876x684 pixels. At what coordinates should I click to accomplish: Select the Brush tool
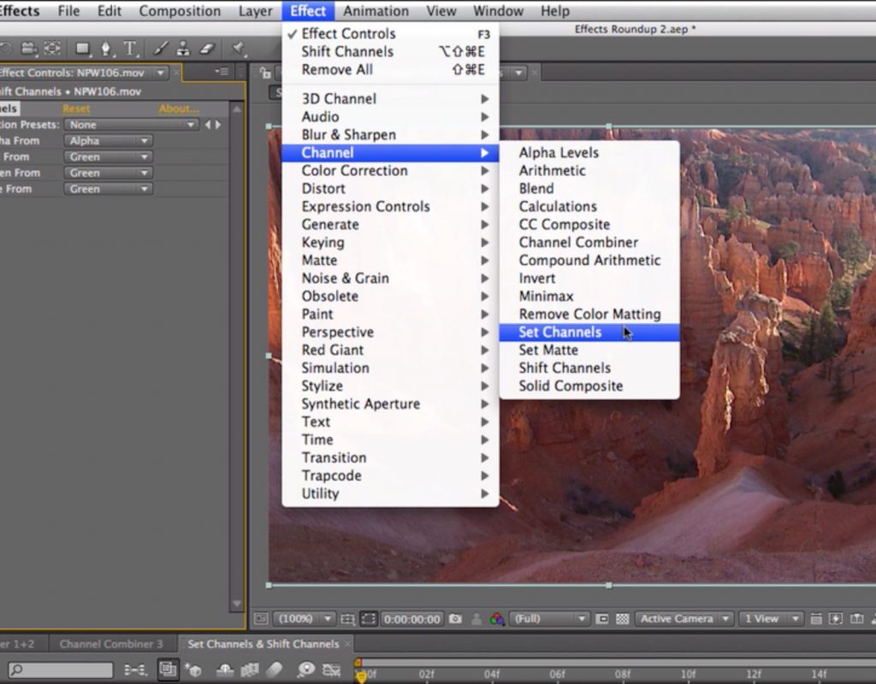(161, 49)
